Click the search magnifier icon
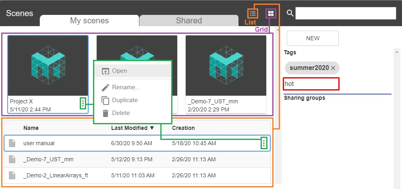 pyautogui.click(x=290, y=13)
